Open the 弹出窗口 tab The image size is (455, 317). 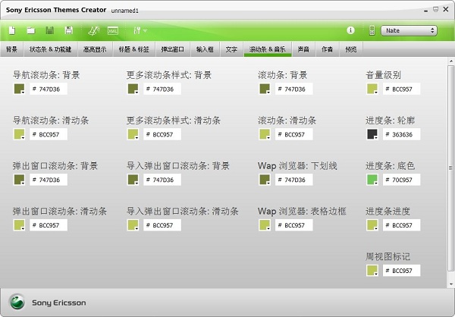pyautogui.click(x=173, y=49)
